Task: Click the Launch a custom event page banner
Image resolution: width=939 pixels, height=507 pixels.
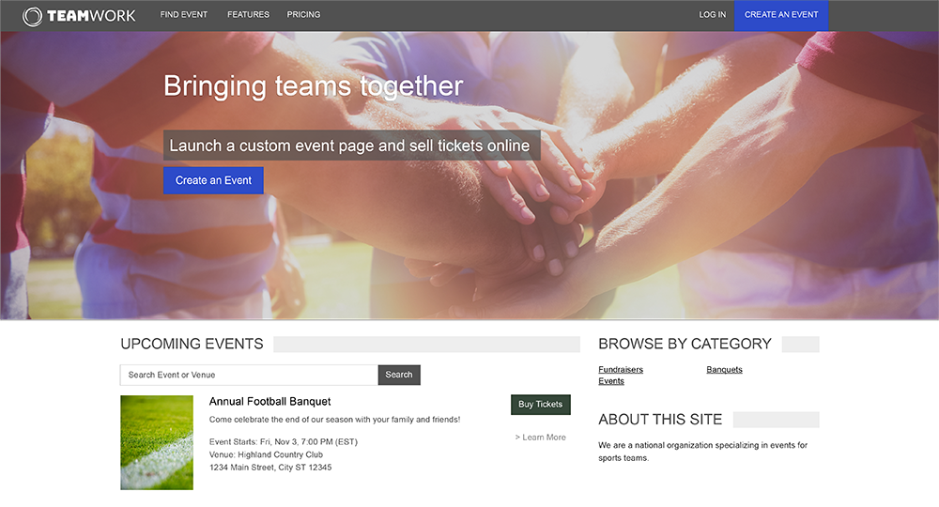Action: tap(352, 146)
